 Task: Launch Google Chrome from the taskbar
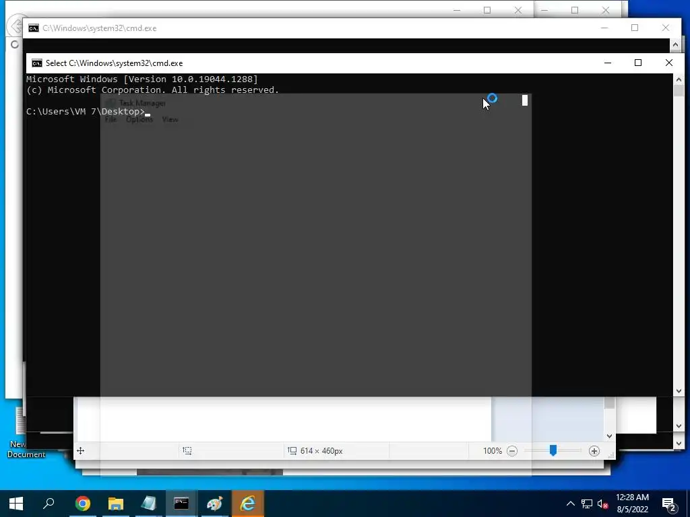(x=82, y=504)
